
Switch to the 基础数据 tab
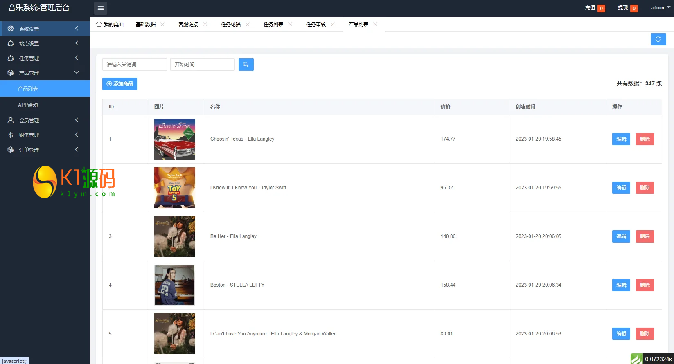click(146, 25)
